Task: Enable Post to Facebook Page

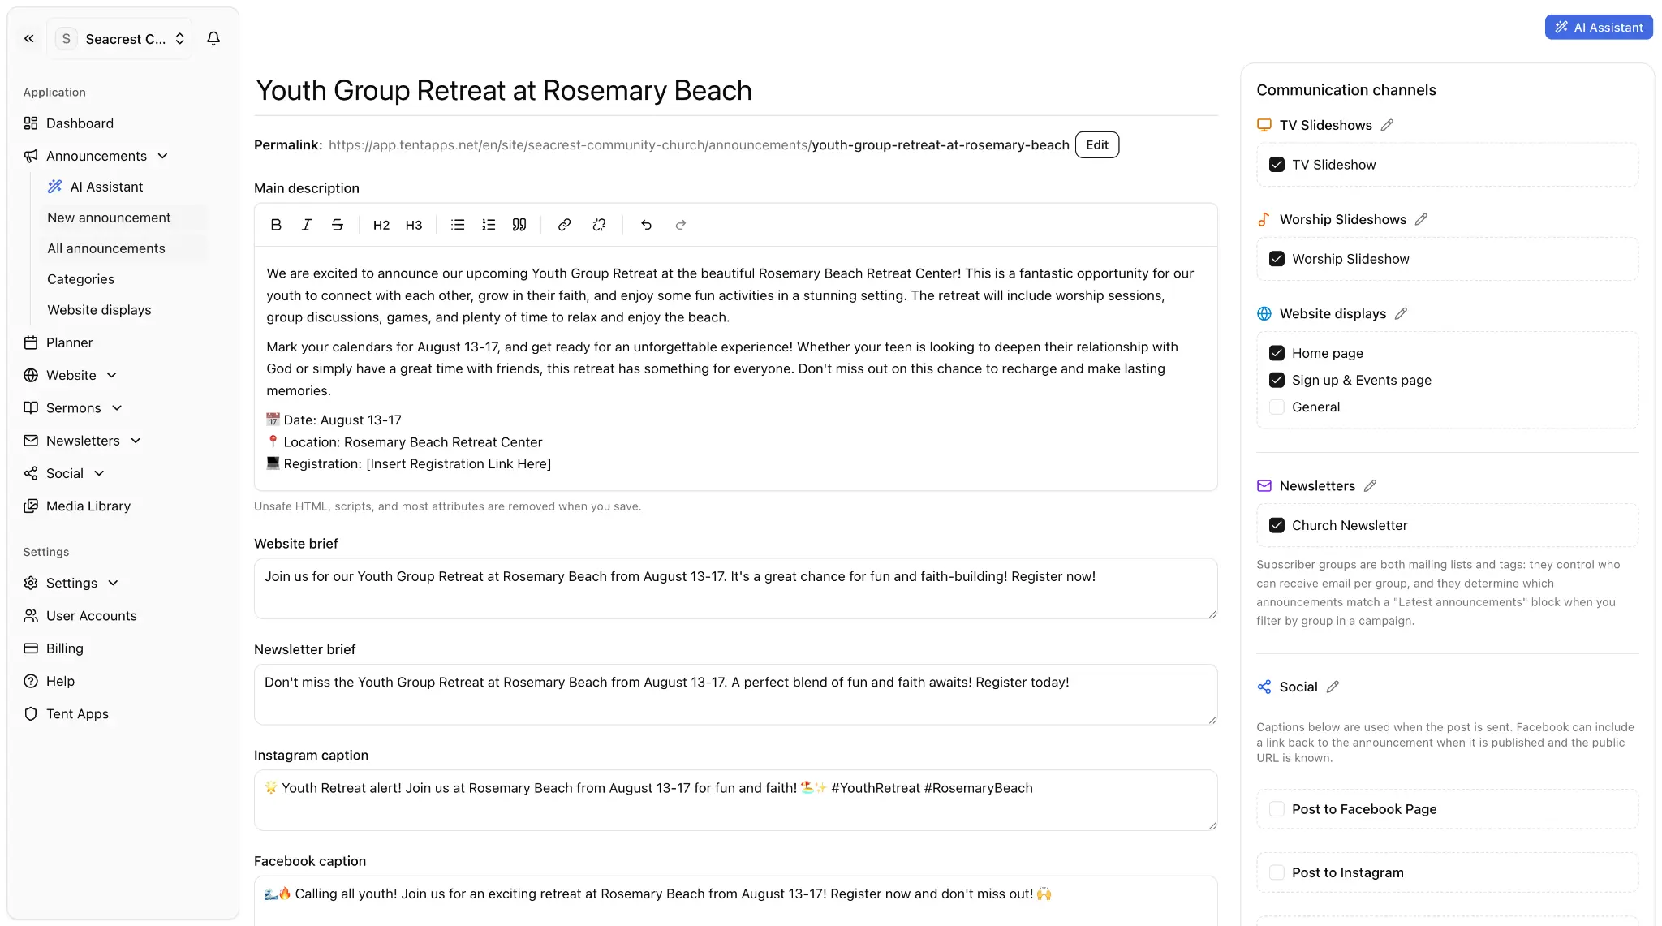Action: pos(1277,809)
